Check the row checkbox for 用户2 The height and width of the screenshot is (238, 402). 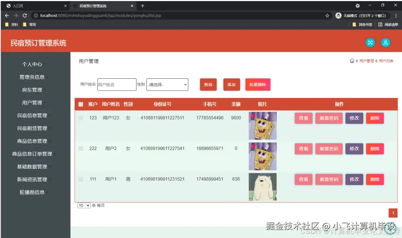(x=81, y=149)
